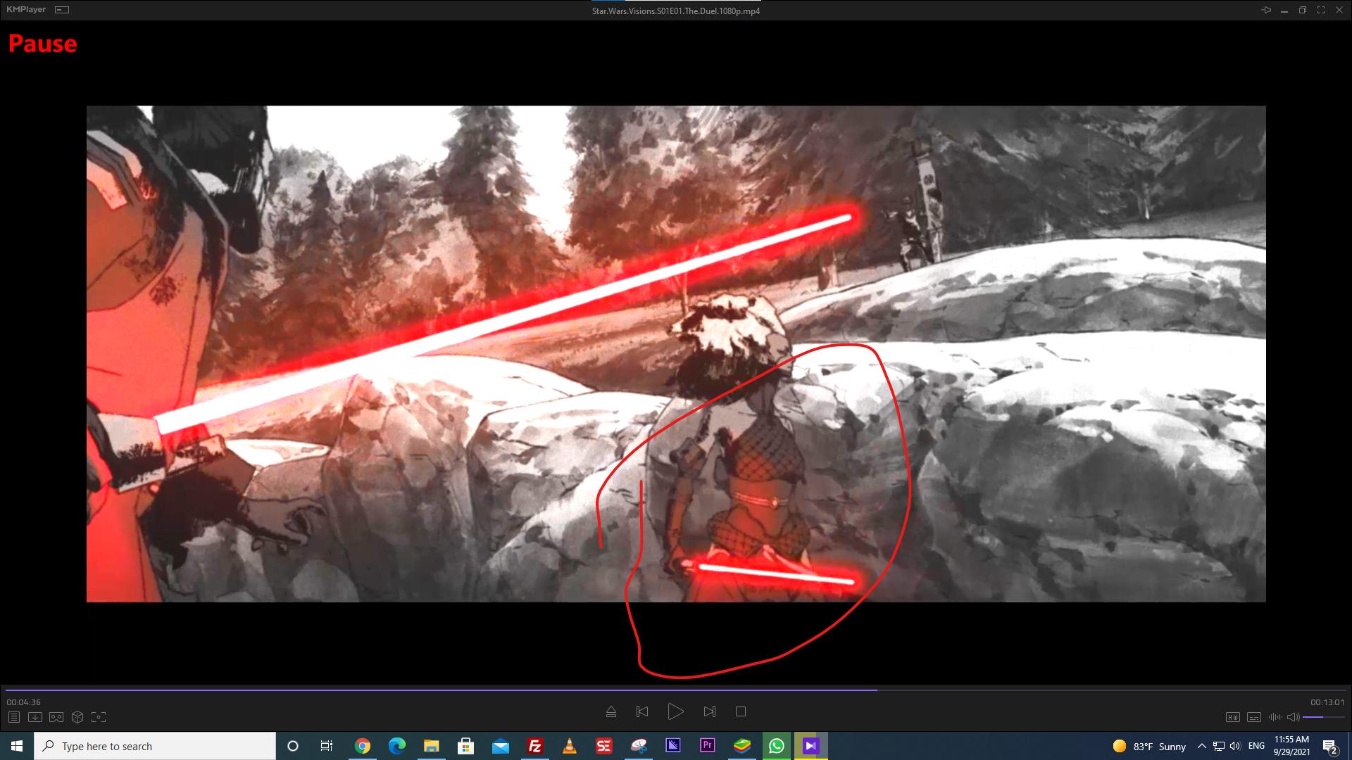Stop playback with square button
1352x760 pixels.
(741, 711)
